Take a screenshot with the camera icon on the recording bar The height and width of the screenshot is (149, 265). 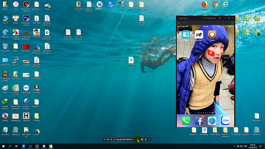(142, 139)
